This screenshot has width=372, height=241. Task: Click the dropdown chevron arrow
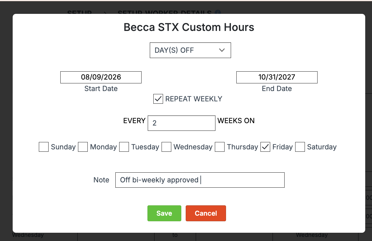click(222, 50)
